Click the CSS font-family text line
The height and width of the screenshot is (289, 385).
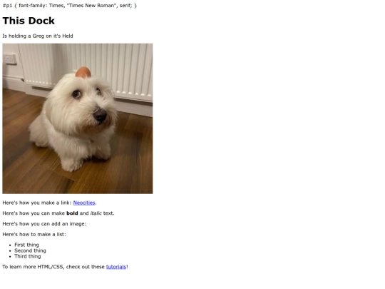coord(70,6)
